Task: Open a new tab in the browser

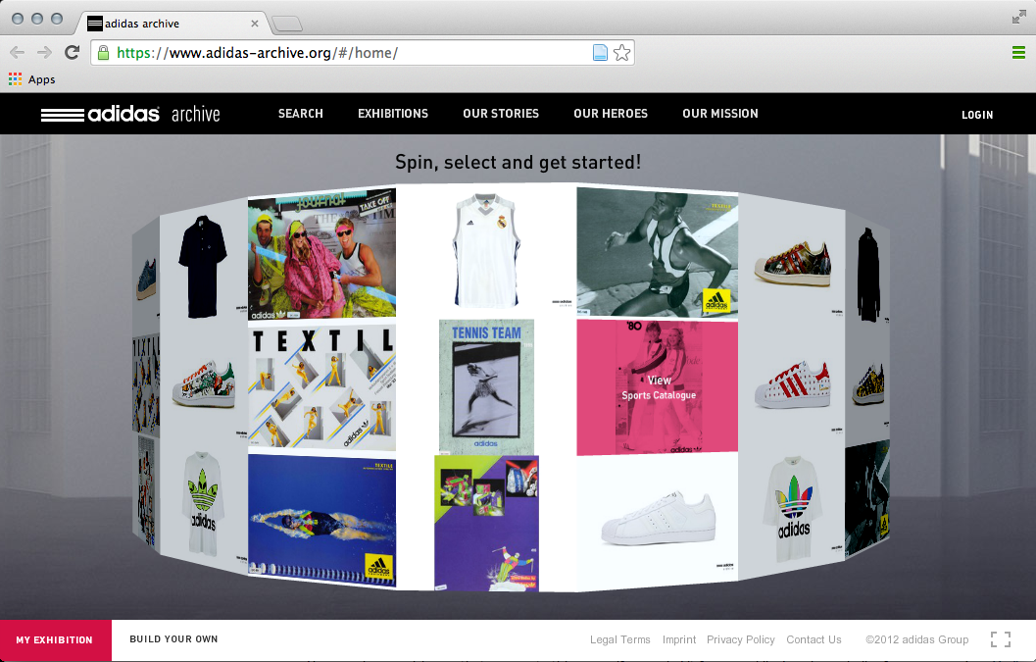Action: click(286, 24)
